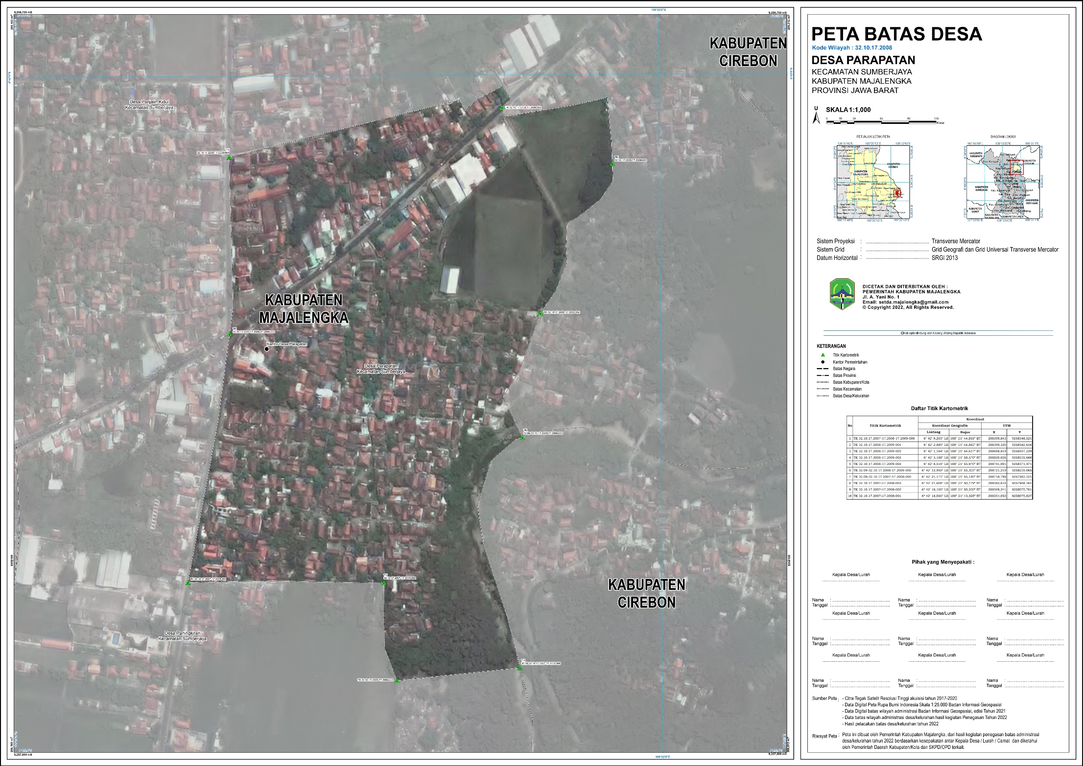Click the Bujur column header
1083x766 pixels.
coord(965,432)
